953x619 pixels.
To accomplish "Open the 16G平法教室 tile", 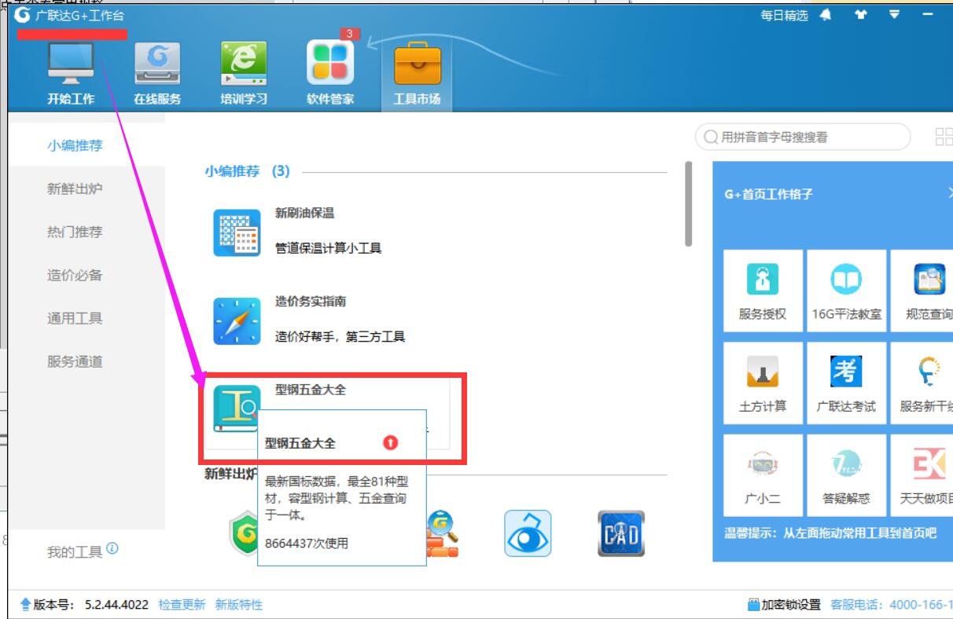I will click(846, 291).
